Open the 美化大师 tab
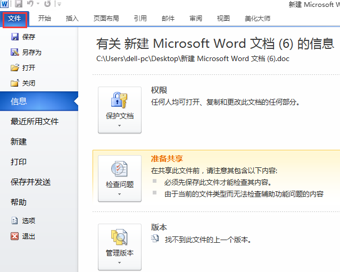 coord(257,19)
